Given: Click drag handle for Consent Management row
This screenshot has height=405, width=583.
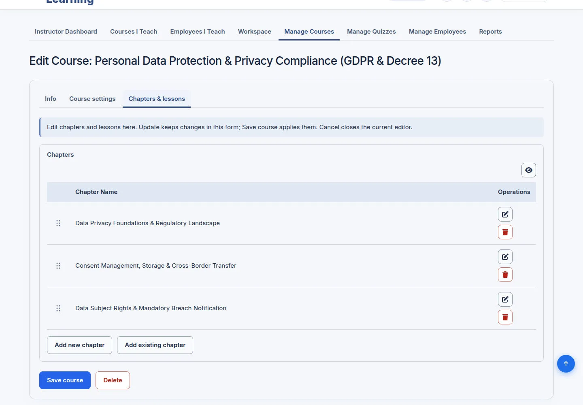Looking at the screenshot, I should pos(58,266).
